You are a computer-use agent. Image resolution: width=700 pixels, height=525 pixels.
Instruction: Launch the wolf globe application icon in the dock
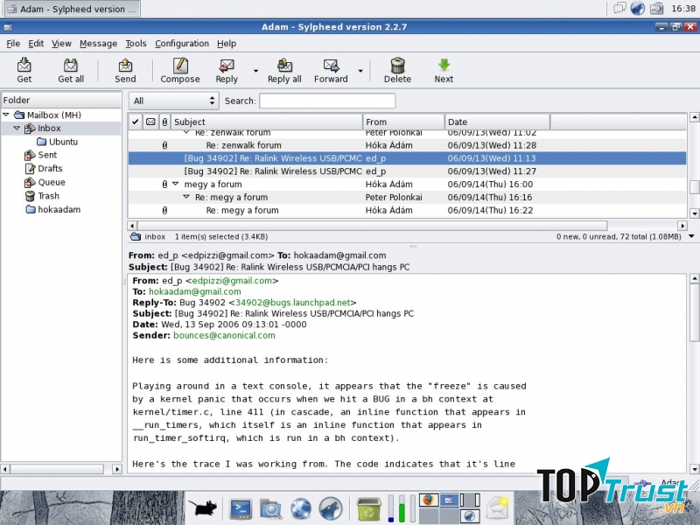pos(331,508)
